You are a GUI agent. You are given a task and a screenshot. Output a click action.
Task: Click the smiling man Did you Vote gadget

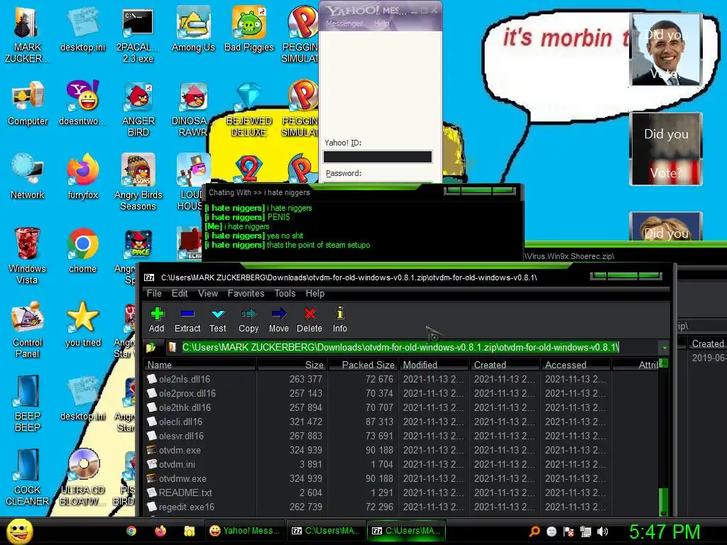(x=666, y=49)
